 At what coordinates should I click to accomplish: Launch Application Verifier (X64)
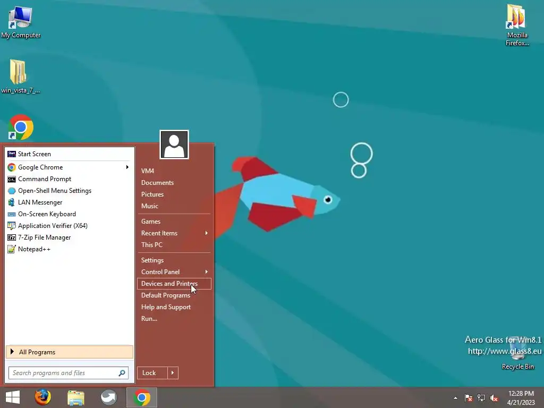(70, 226)
